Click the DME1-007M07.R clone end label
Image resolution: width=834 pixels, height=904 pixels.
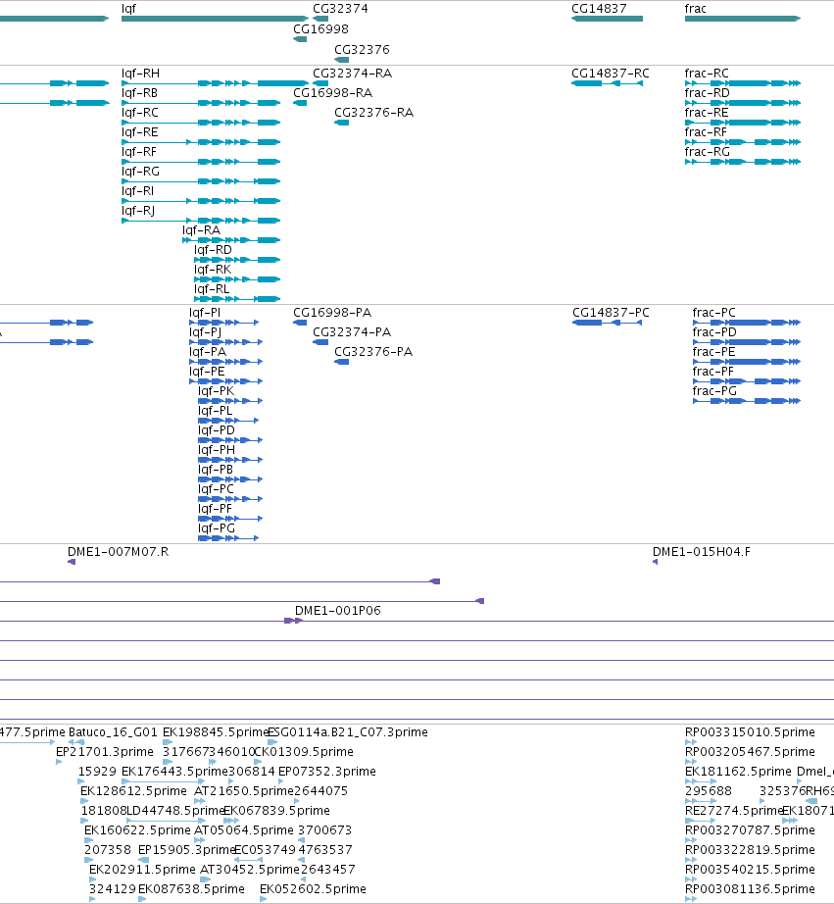[119, 552]
